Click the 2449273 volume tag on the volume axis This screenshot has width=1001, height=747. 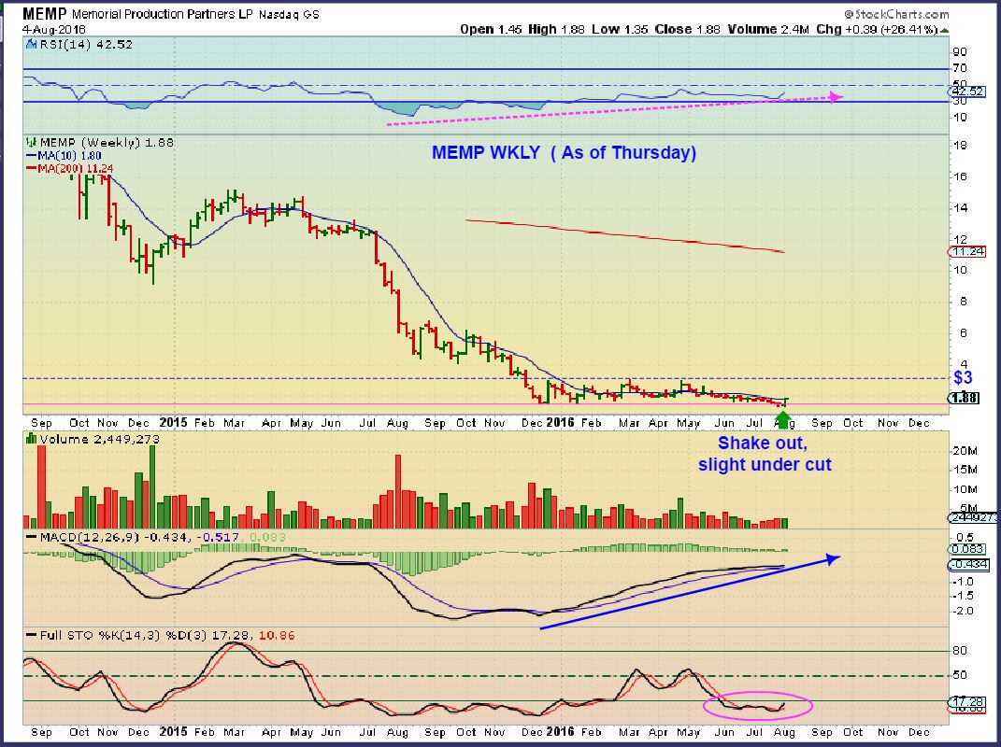click(x=973, y=517)
